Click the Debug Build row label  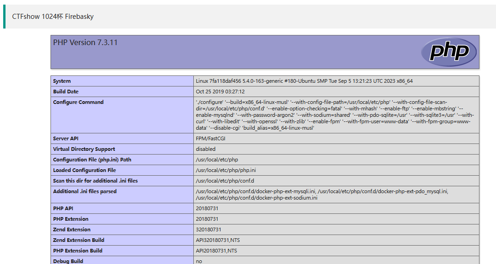pyautogui.click(x=68, y=261)
